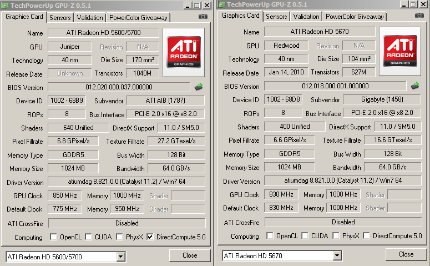Image resolution: width=430 pixels, height=266 pixels.
Task: Uncheck DirectCompute 5.0 in the HD 5600/5700 window
Action: coord(150,237)
